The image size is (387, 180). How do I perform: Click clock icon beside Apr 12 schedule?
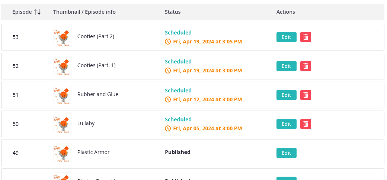coord(168,99)
